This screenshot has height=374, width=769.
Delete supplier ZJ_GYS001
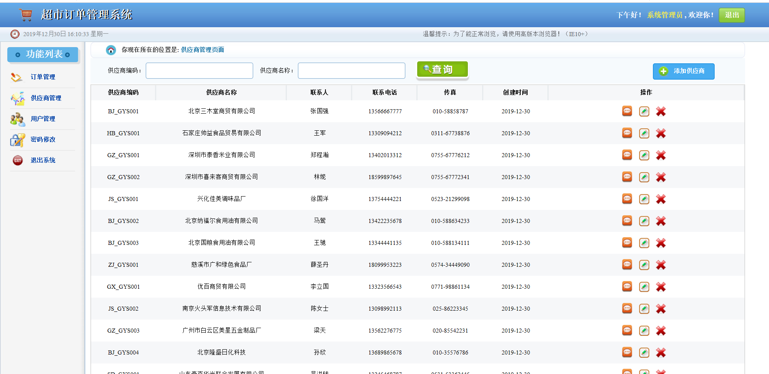click(x=661, y=265)
